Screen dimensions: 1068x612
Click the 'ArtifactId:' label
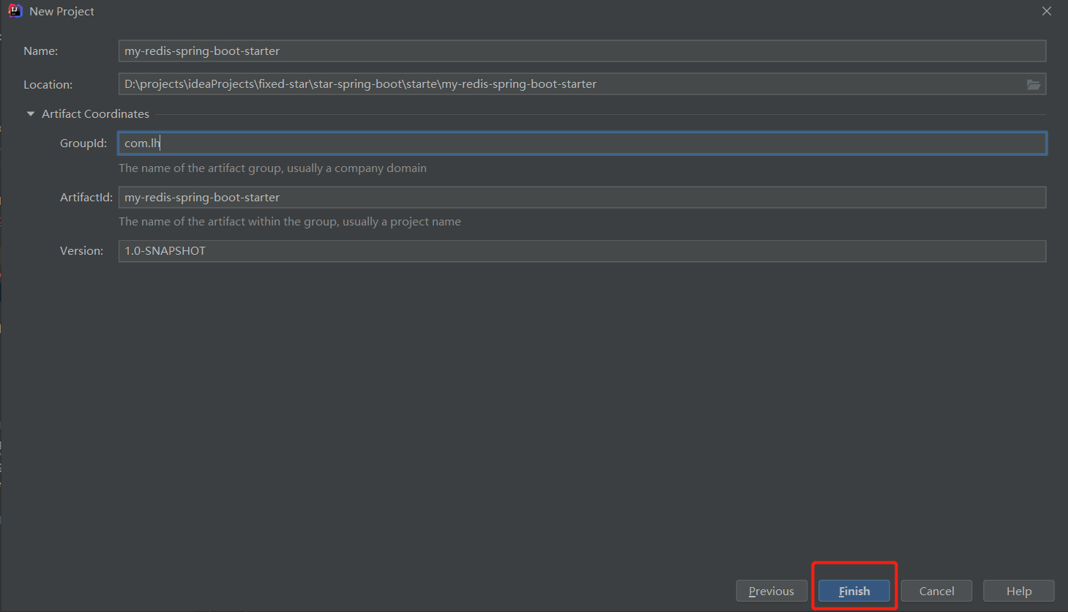tap(86, 197)
